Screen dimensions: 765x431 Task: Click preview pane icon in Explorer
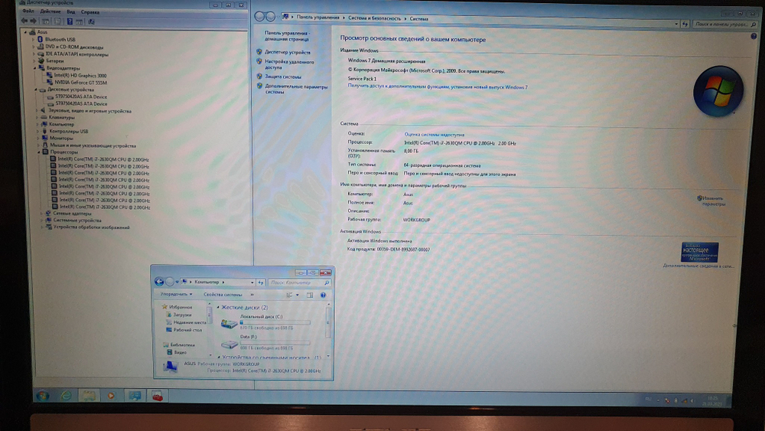pyautogui.click(x=310, y=295)
